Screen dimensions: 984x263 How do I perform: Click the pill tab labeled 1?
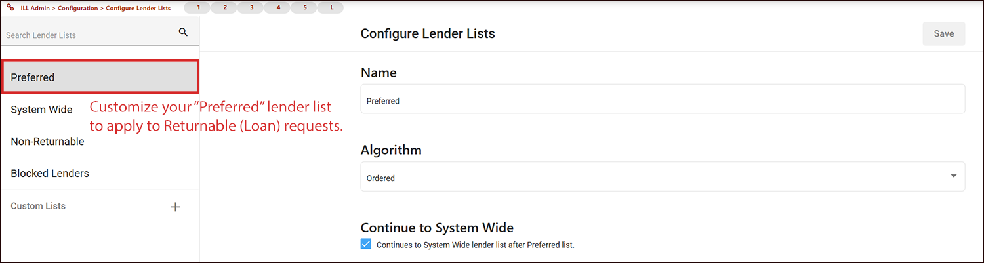click(x=197, y=8)
